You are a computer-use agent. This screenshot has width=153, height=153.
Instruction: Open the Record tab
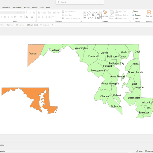(x=27, y=8)
